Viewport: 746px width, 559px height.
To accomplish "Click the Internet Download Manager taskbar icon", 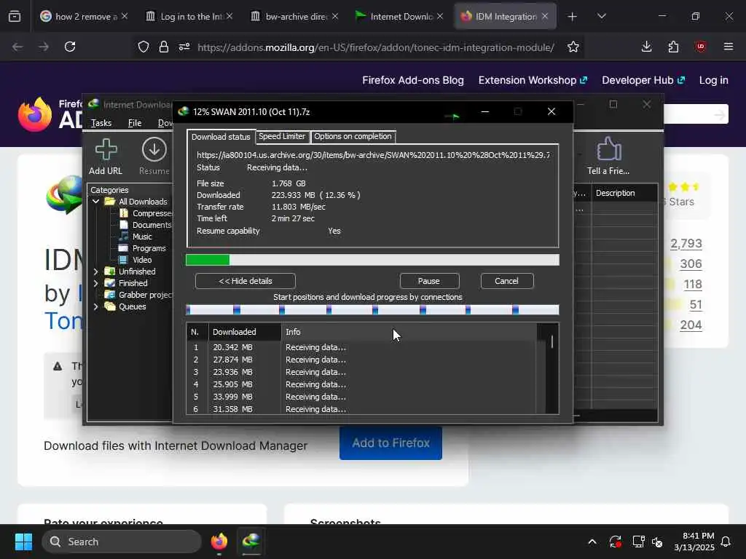I will 251,542.
